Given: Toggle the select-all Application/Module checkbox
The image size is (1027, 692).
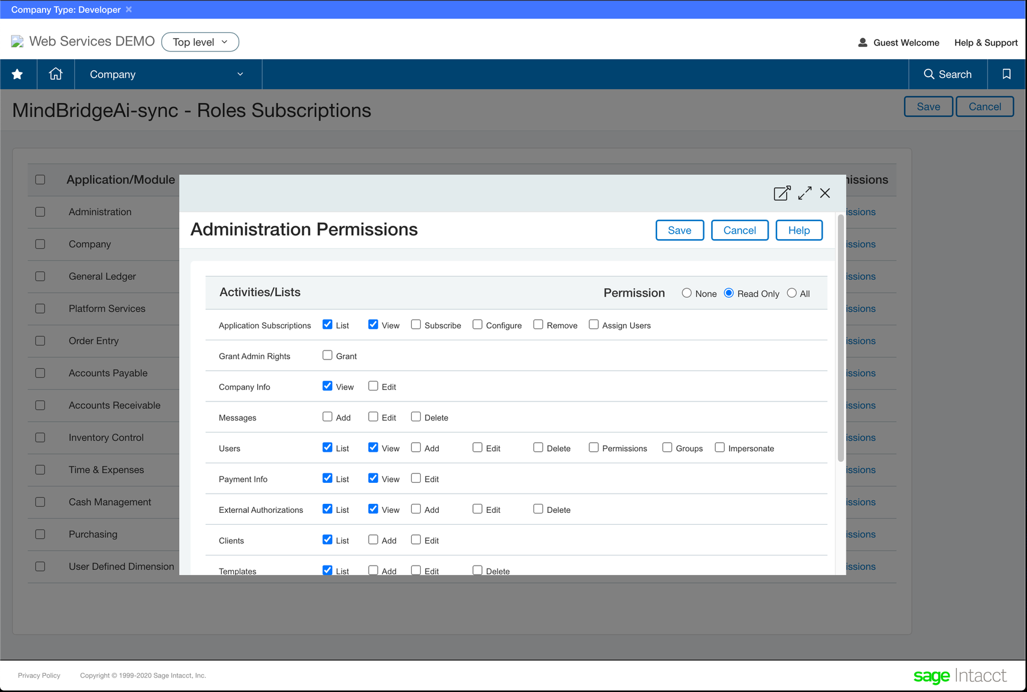Looking at the screenshot, I should pyautogui.click(x=40, y=180).
